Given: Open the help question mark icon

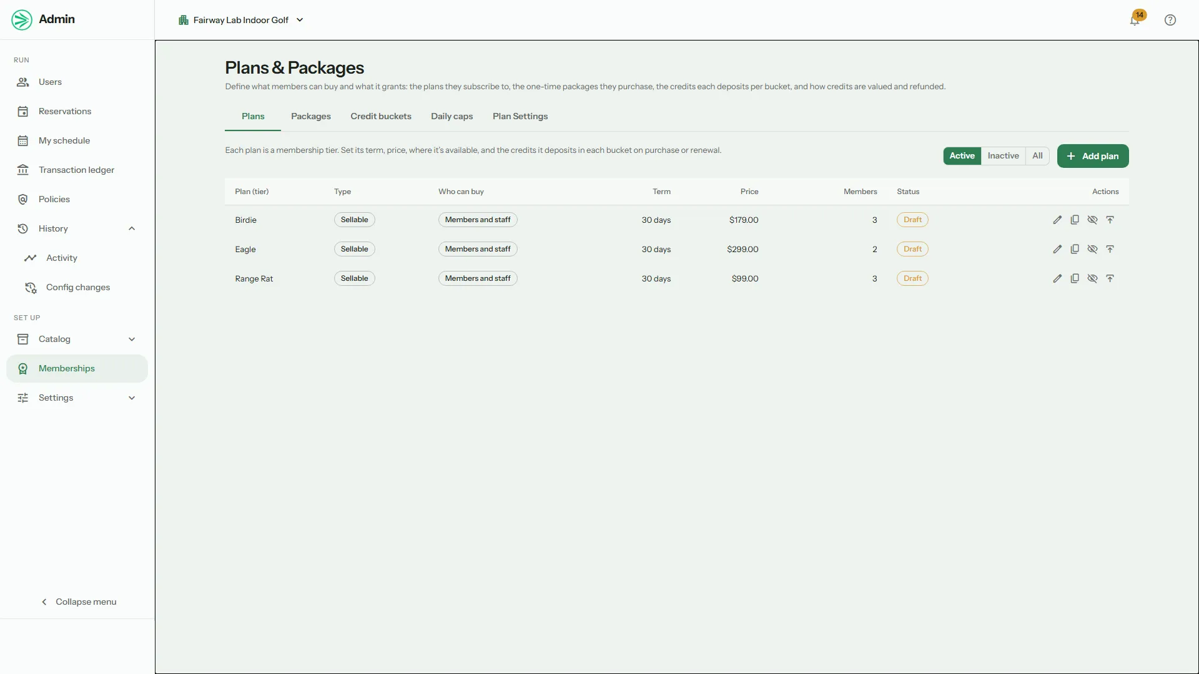Looking at the screenshot, I should tap(1170, 20).
